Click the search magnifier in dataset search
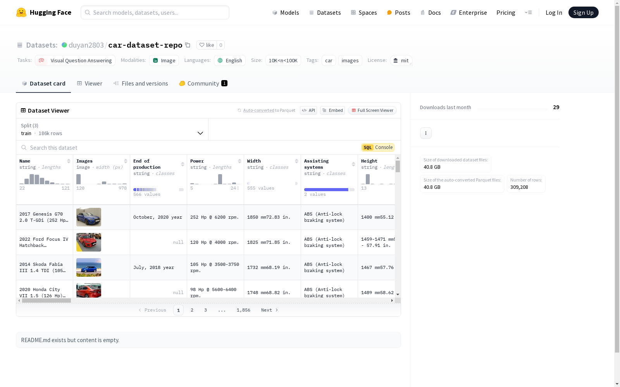 pyautogui.click(x=24, y=147)
